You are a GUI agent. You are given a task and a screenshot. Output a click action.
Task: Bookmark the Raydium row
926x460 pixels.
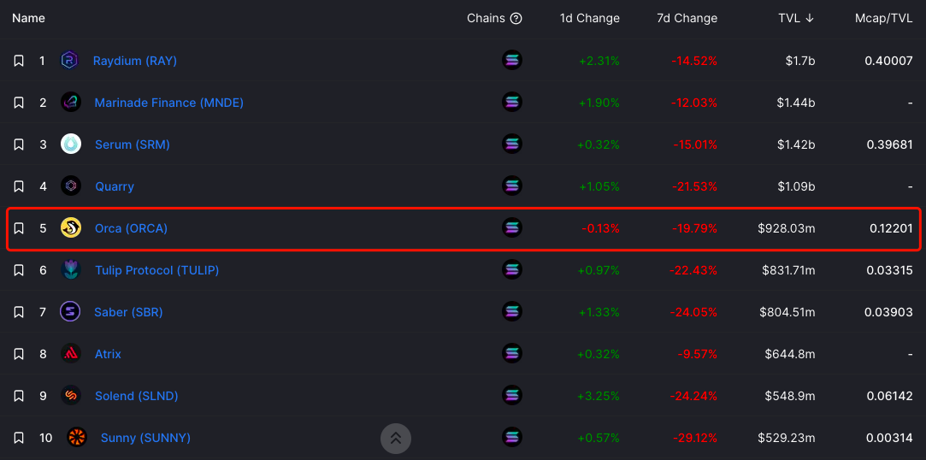click(x=19, y=60)
